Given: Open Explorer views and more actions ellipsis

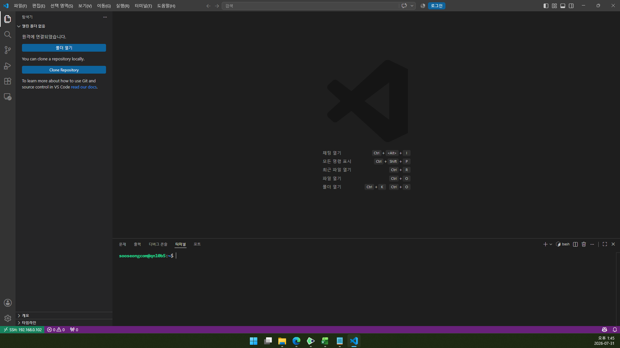Looking at the screenshot, I should (x=105, y=17).
